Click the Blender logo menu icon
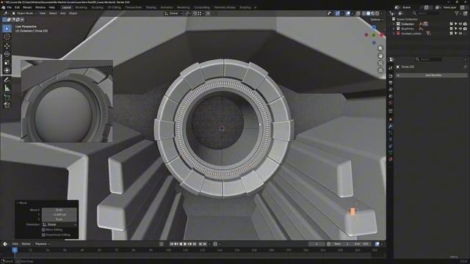 3,7
